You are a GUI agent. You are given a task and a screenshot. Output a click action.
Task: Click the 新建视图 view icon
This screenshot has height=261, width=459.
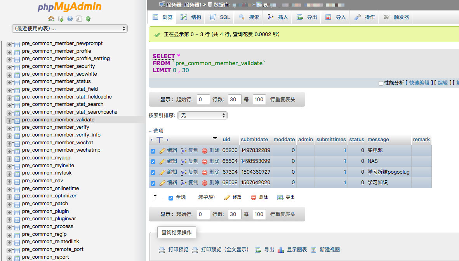313,250
